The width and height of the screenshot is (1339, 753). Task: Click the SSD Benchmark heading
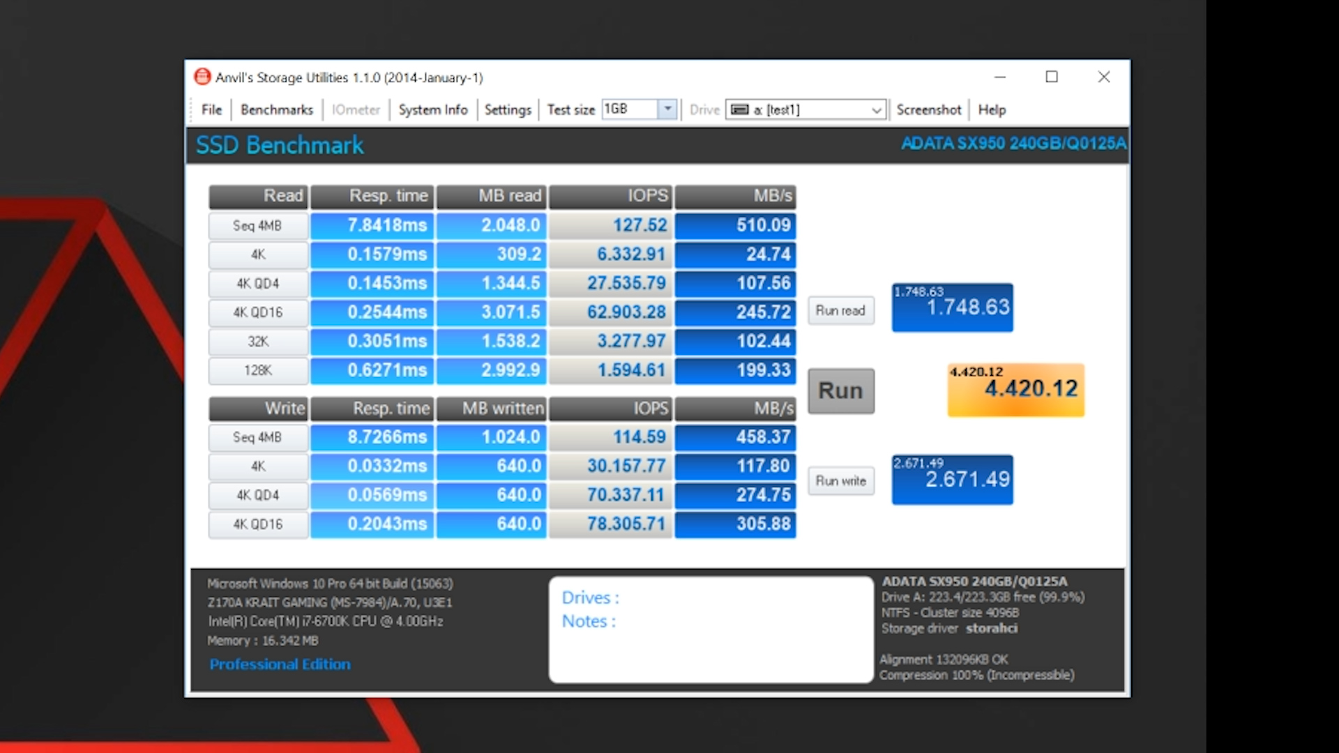(280, 145)
